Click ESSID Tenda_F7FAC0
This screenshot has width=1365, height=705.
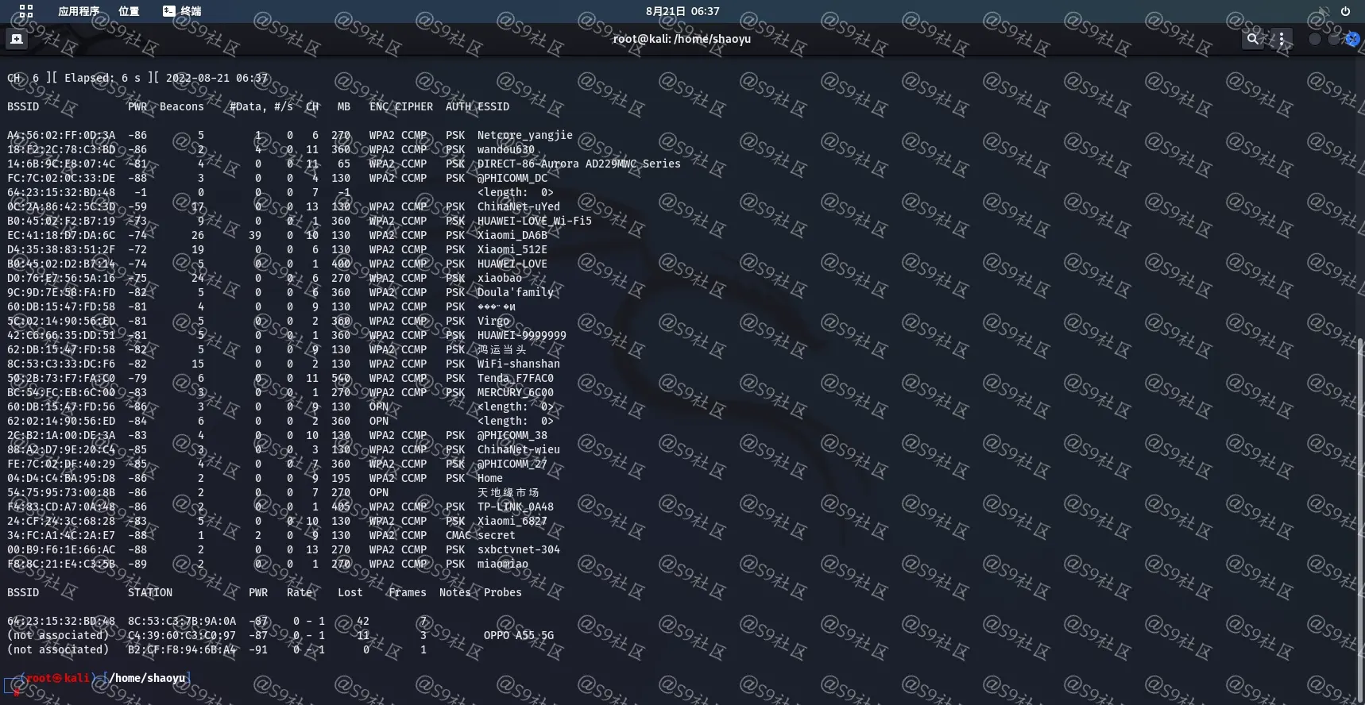[x=515, y=378]
